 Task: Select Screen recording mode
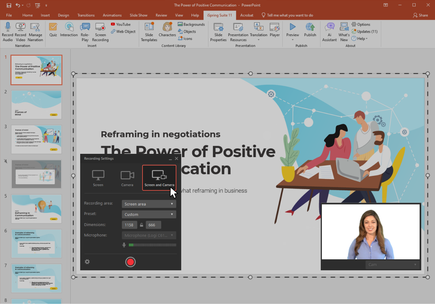point(98,178)
